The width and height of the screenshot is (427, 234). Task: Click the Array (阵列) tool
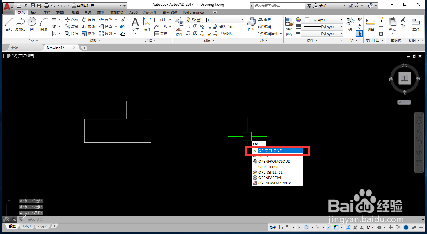tap(105, 34)
